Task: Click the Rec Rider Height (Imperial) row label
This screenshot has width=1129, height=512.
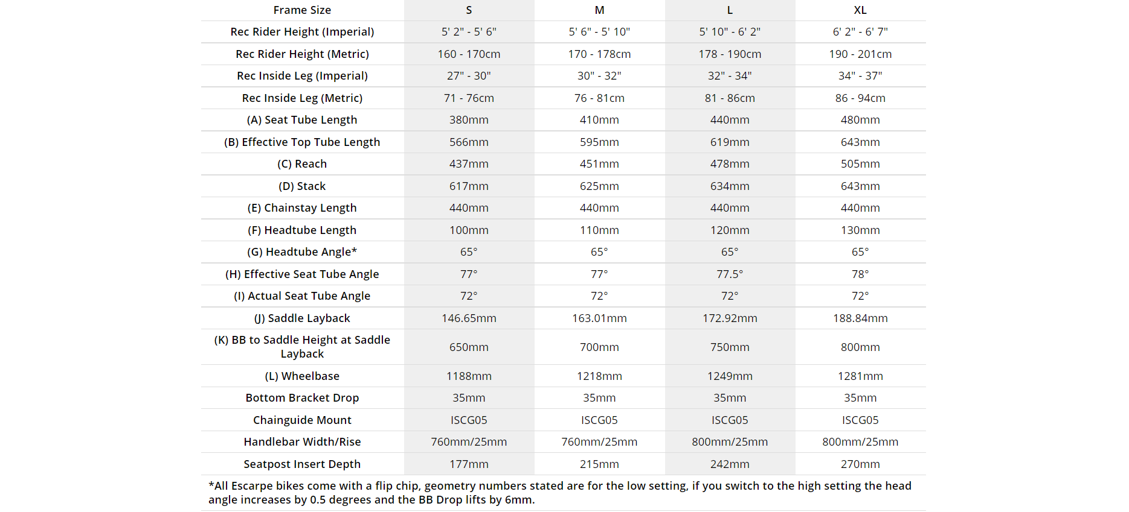Action: point(302,32)
